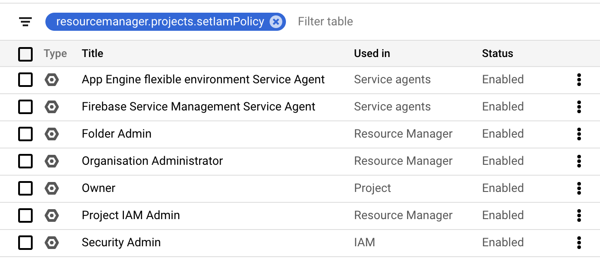Sort by the Title column header
600x268 pixels.
[x=93, y=53]
